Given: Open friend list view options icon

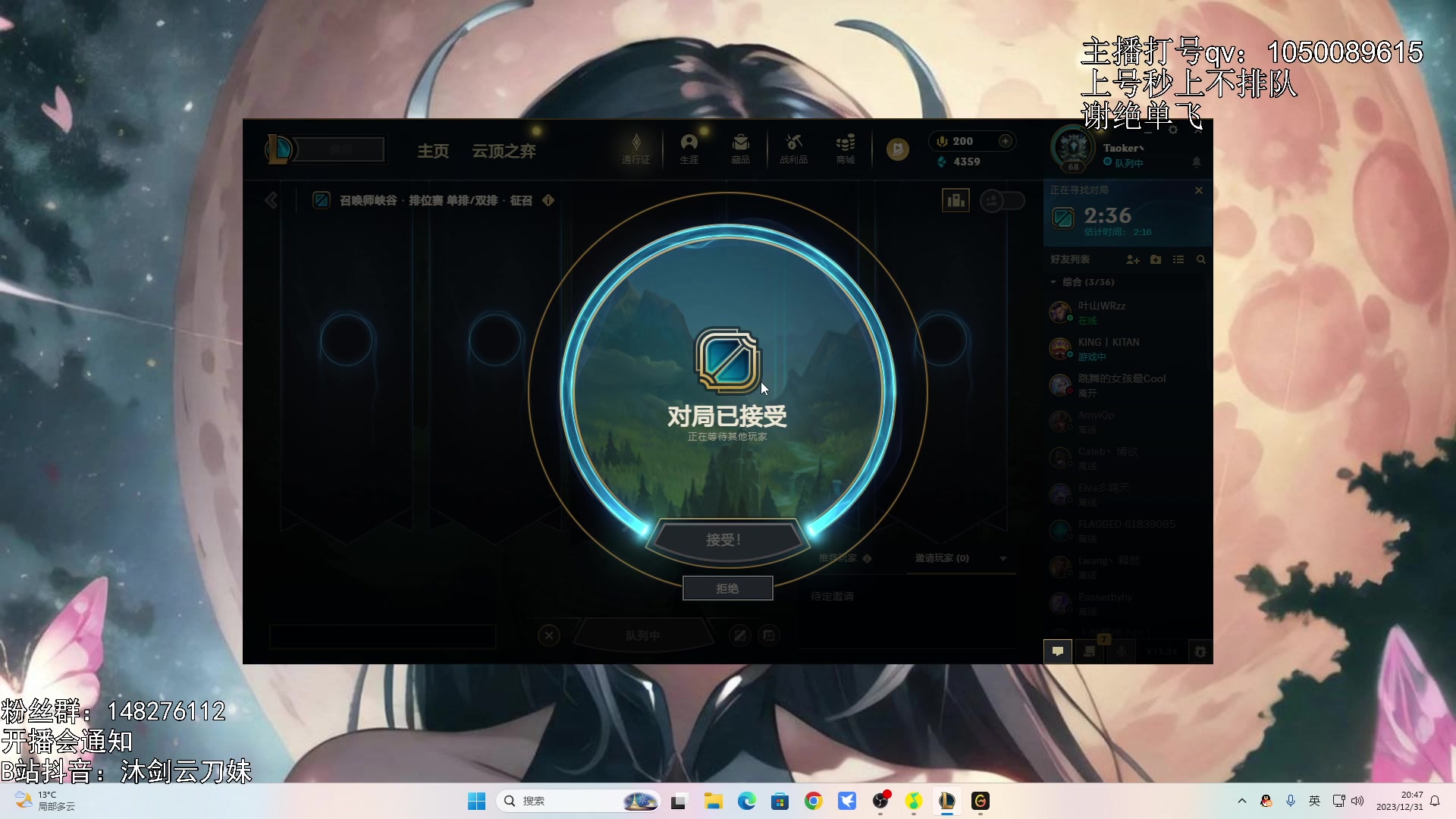Looking at the screenshot, I should coord(1178,259).
